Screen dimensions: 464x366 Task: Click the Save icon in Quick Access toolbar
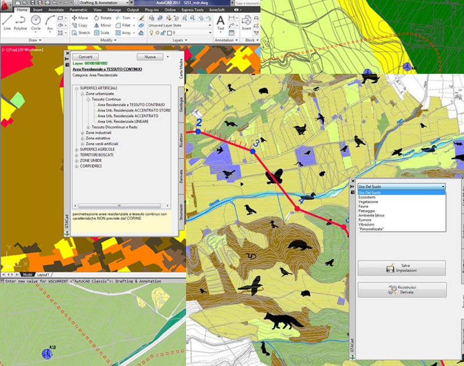(33, 3)
